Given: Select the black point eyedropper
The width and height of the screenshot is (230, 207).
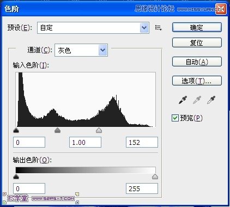Looking at the screenshot, I should [183, 100].
